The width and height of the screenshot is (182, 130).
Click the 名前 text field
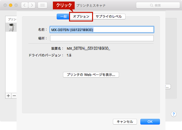(x=102, y=30)
